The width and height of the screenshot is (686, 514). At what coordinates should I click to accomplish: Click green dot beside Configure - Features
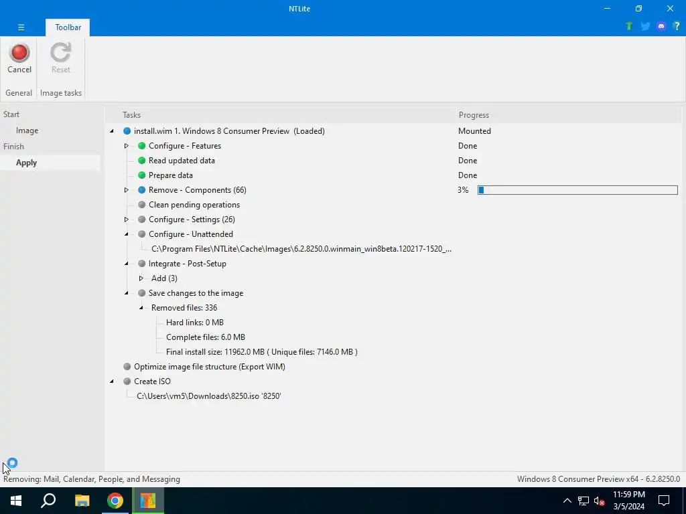point(141,146)
